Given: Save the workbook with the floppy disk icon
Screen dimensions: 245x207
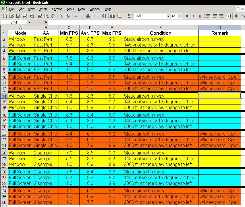Looking at the screenshot, I should tap(18, 16).
